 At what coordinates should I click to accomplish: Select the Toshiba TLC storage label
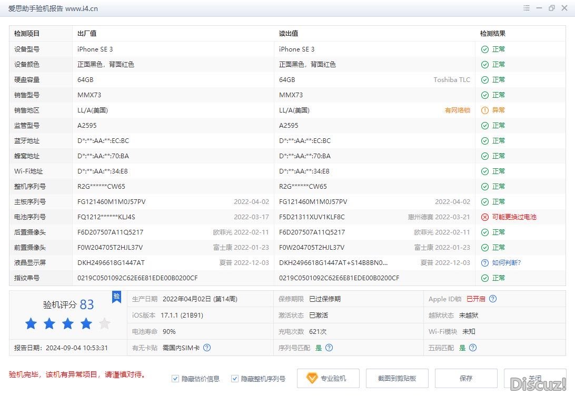tap(452, 80)
